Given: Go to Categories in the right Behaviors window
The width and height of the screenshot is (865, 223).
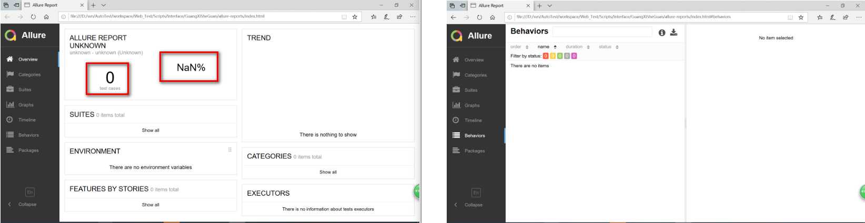Looking at the screenshot, I should coord(476,75).
